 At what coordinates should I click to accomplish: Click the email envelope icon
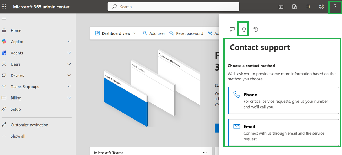click(x=237, y=127)
